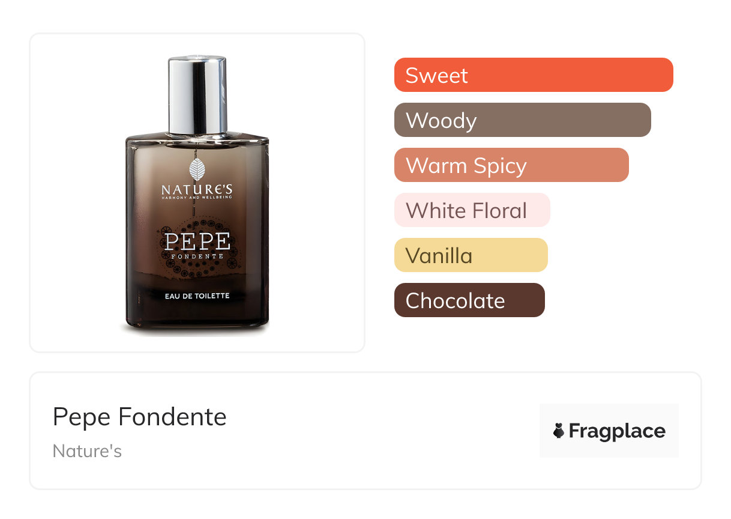This screenshot has height=519, width=731.
Task: Click the FONDENTE text on the bottle
Action: pos(197,256)
